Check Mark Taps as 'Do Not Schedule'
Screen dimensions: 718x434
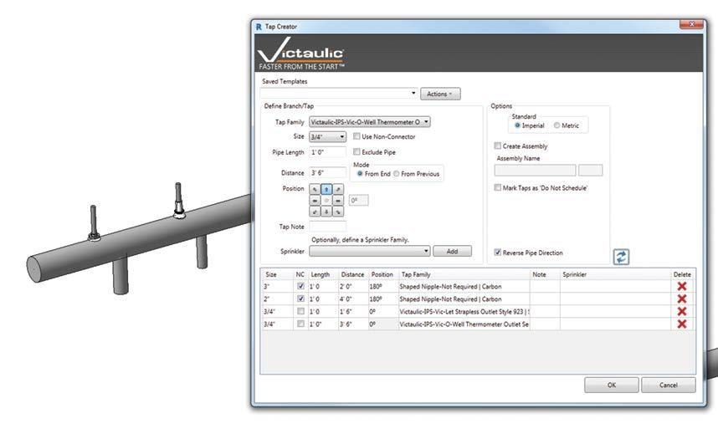pos(497,187)
